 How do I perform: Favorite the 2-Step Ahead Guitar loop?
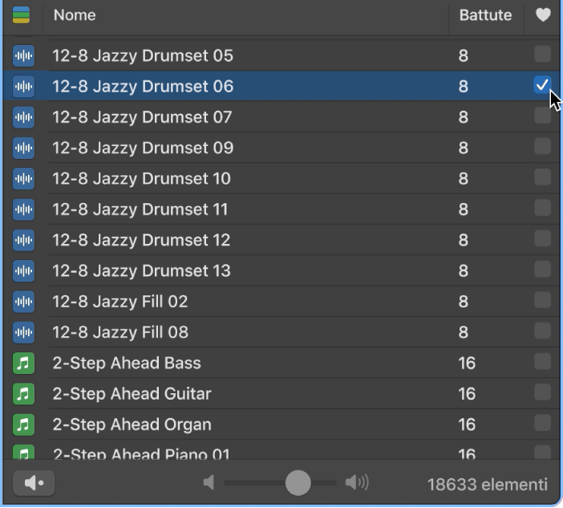pyautogui.click(x=542, y=393)
